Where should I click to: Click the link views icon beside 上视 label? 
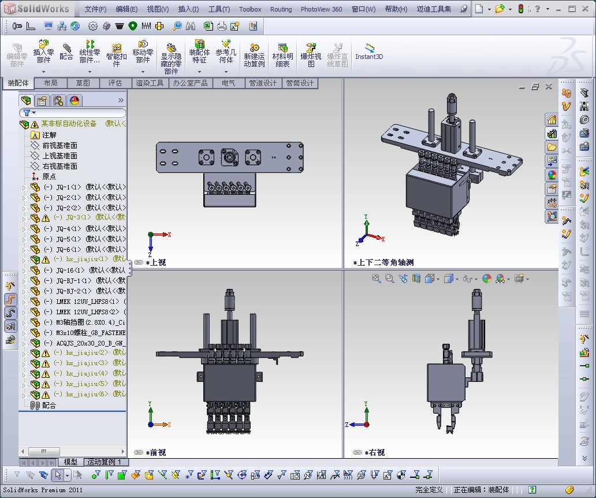click(139, 262)
